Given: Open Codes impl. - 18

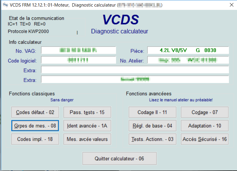Looking at the screenshot, I should pyautogui.click(x=35, y=139).
